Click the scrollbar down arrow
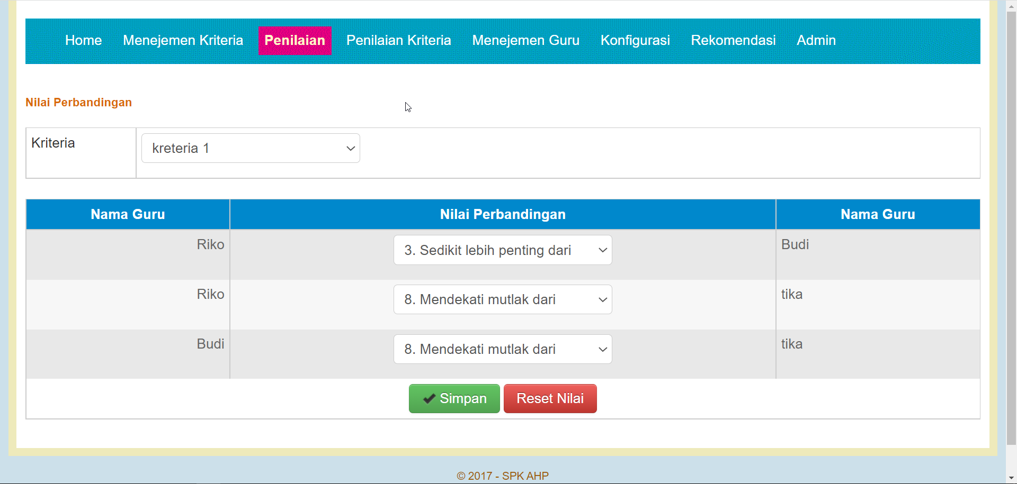Screen dimensions: 1017x484 tap(1011, 479)
